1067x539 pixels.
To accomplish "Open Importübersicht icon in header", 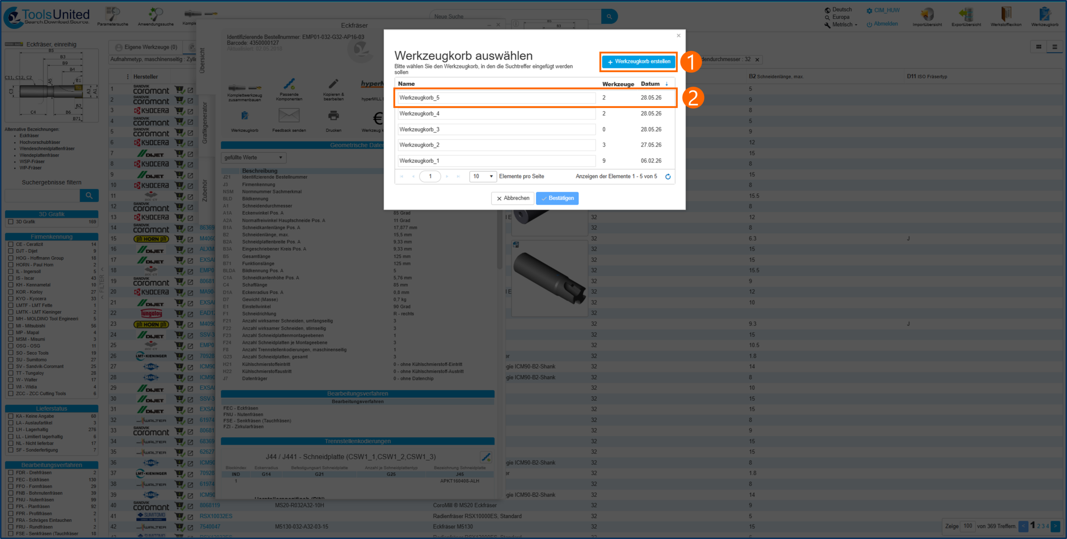I will pos(927,14).
